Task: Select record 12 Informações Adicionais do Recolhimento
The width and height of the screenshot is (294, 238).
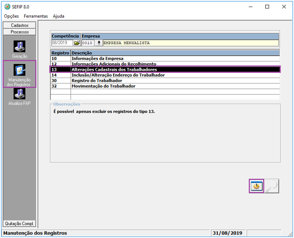Action: point(114,64)
